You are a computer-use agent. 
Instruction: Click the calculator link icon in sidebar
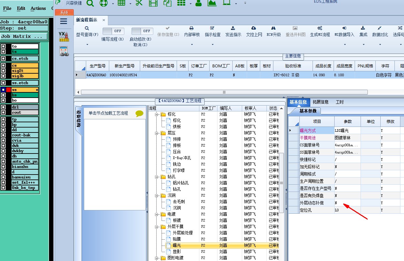(x=64, y=51)
